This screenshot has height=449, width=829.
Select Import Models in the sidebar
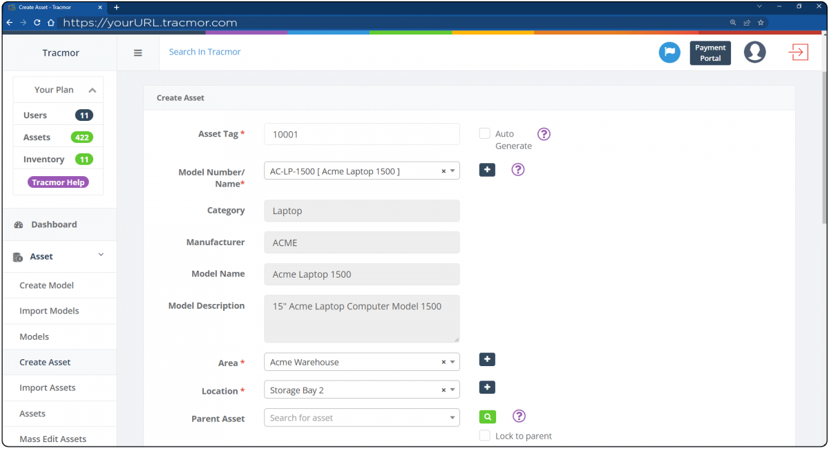point(48,311)
